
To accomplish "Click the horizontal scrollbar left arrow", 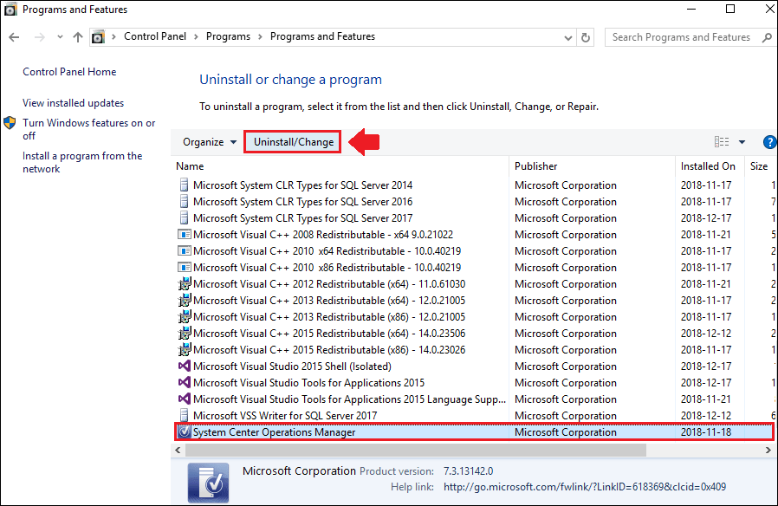I will [178, 450].
